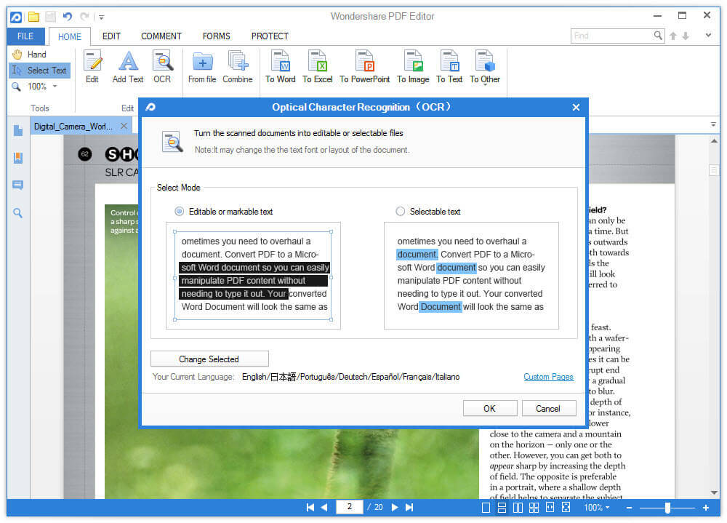727x523 pixels.
Task: Open the COMMENT ribbon tab
Action: click(161, 36)
